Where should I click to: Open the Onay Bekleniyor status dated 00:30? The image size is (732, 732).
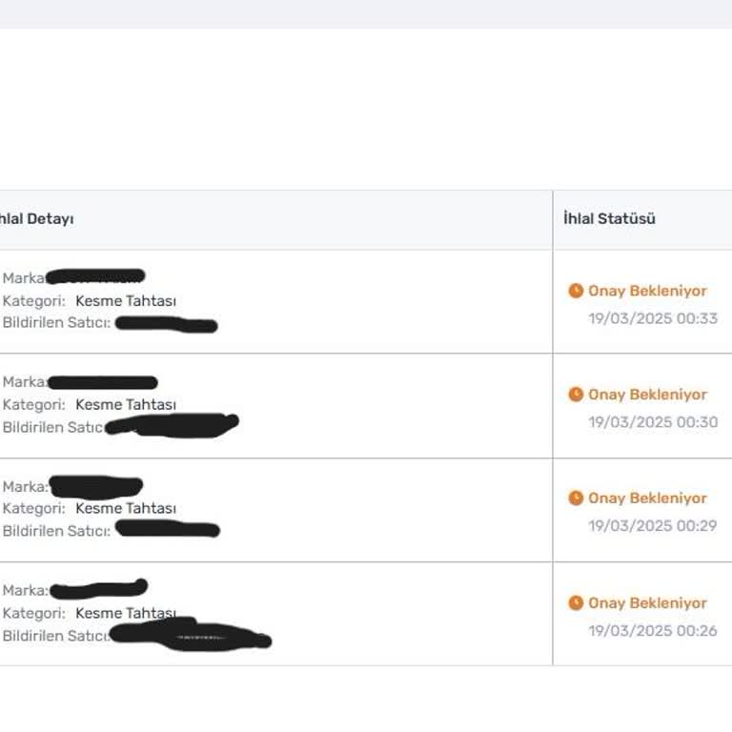point(647,395)
